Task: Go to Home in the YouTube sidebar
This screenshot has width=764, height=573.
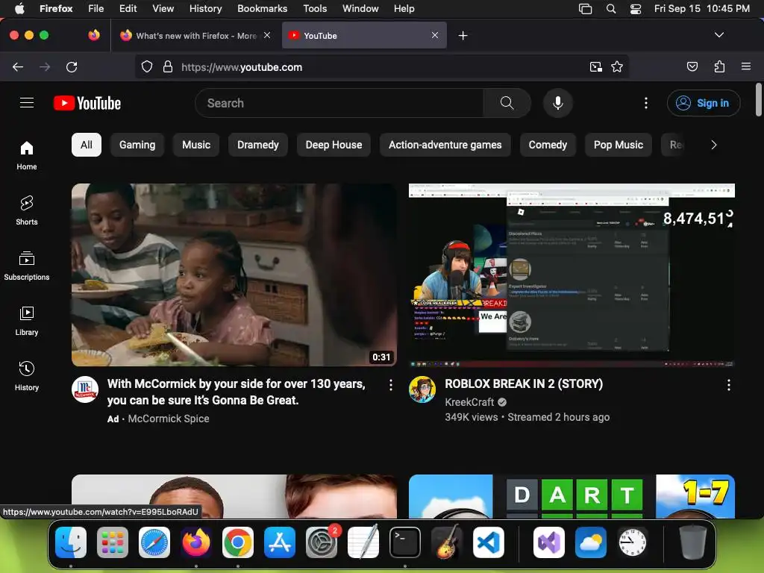Action: [27, 155]
